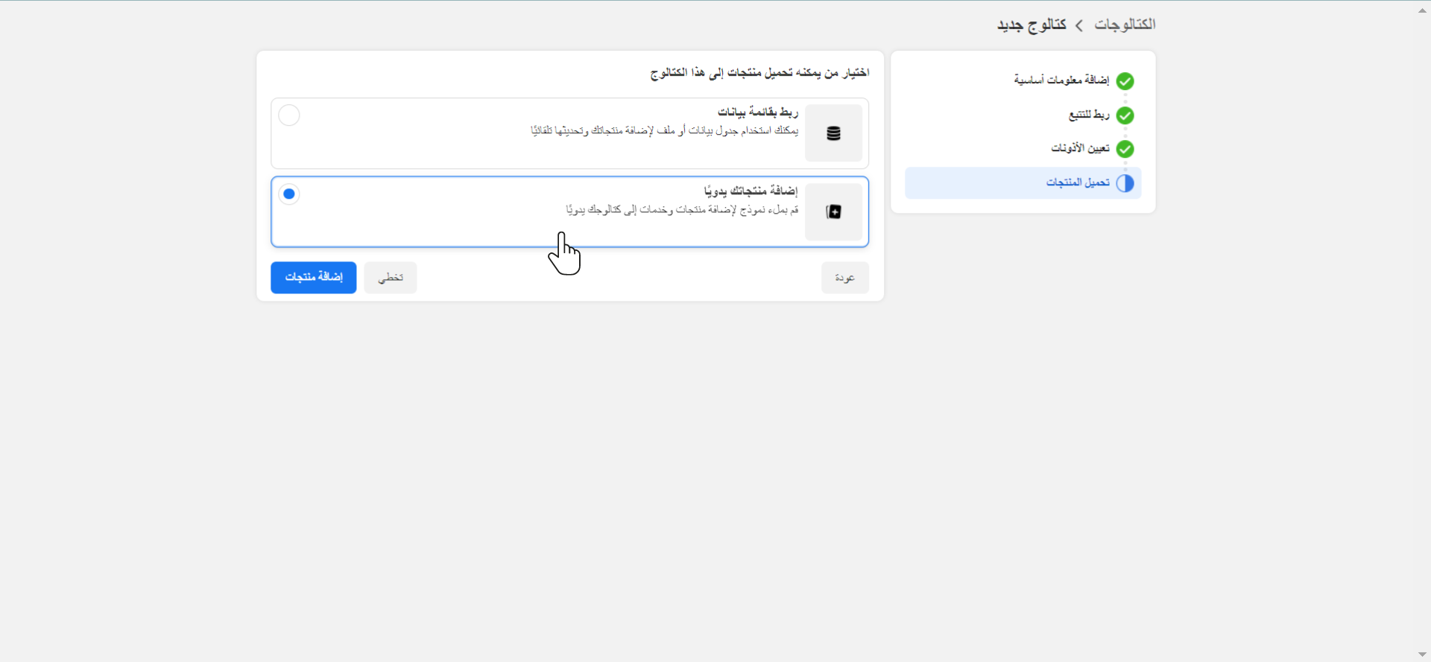Click the scrollbar up arrow
This screenshot has height=662, width=1431.
[1422, 10]
